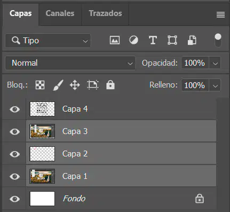Viewport: 230px width, 212px height.
Task: Switch to the Trazados tab
Action: click(x=106, y=13)
